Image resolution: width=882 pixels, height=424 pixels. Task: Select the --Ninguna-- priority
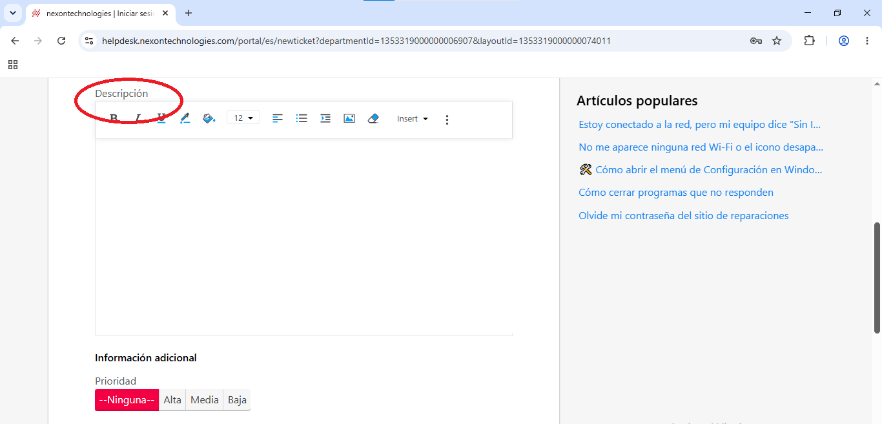click(127, 400)
